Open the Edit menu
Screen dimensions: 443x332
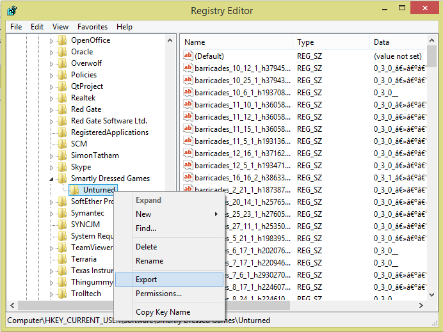37,27
